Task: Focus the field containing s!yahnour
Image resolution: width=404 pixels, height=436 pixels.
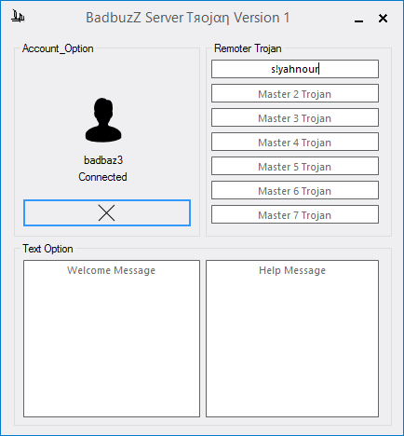Action: [x=295, y=69]
